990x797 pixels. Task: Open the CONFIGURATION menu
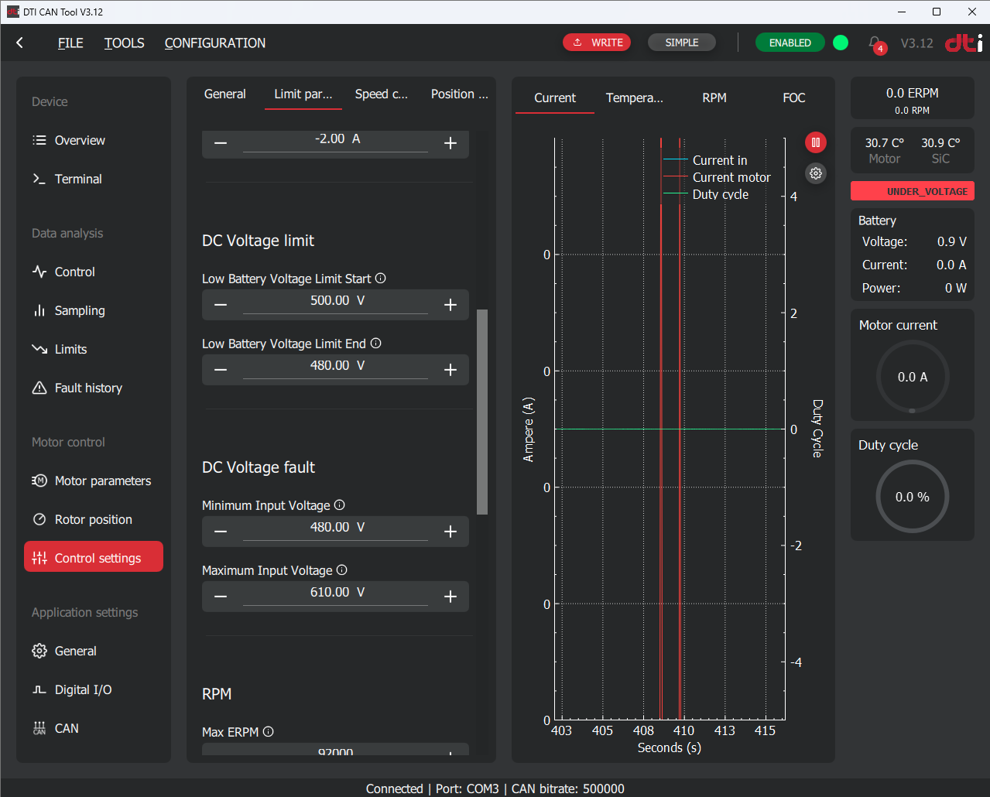point(215,43)
